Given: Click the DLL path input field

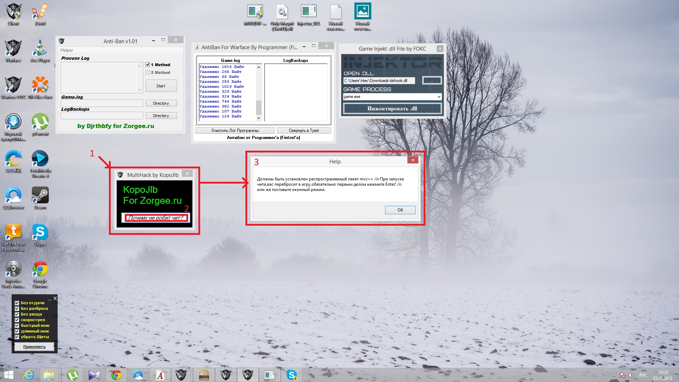Looking at the screenshot, I should click(x=378, y=81).
